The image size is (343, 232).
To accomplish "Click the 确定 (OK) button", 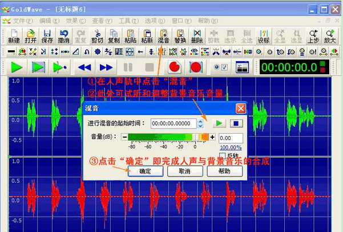I will 145,171.
